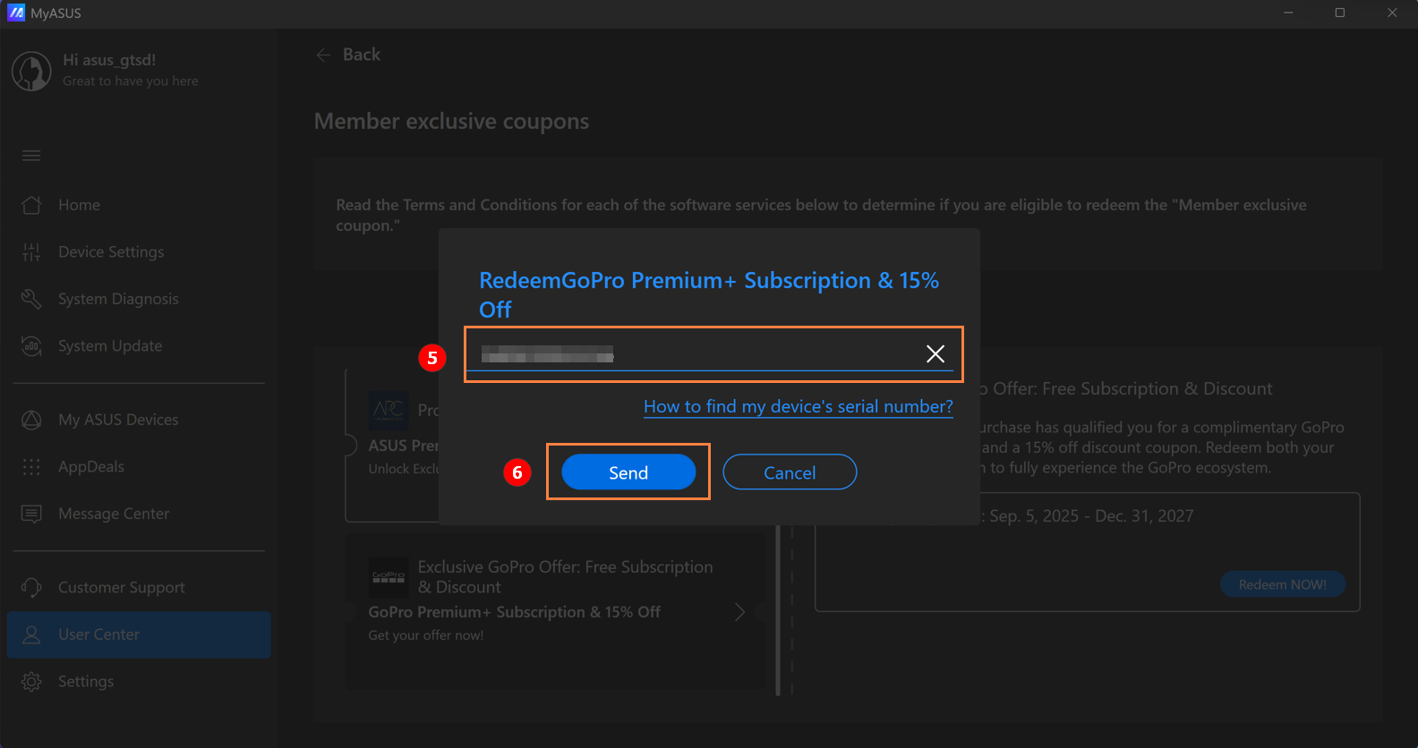Click the Redeem NOW! button
The height and width of the screenshot is (748, 1418).
tap(1282, 584)
